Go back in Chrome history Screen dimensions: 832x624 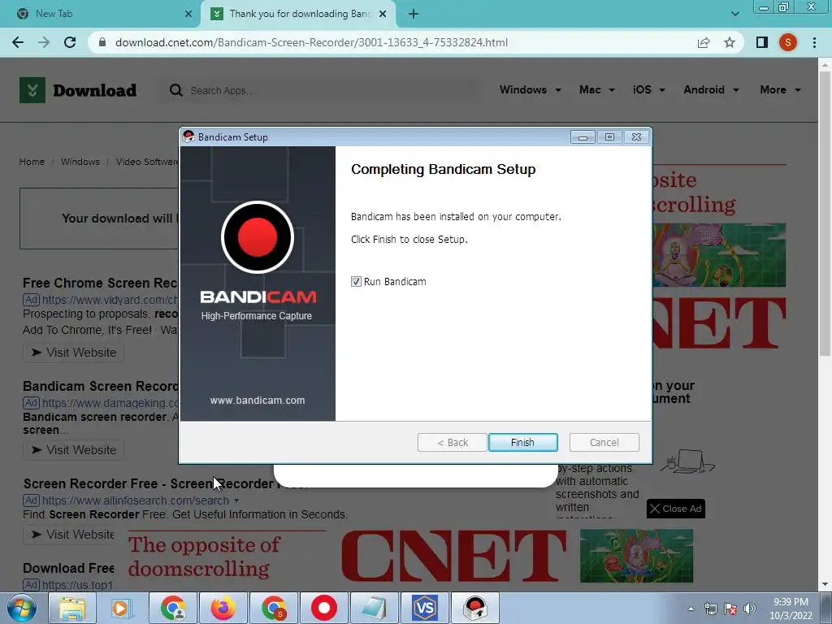18,42
